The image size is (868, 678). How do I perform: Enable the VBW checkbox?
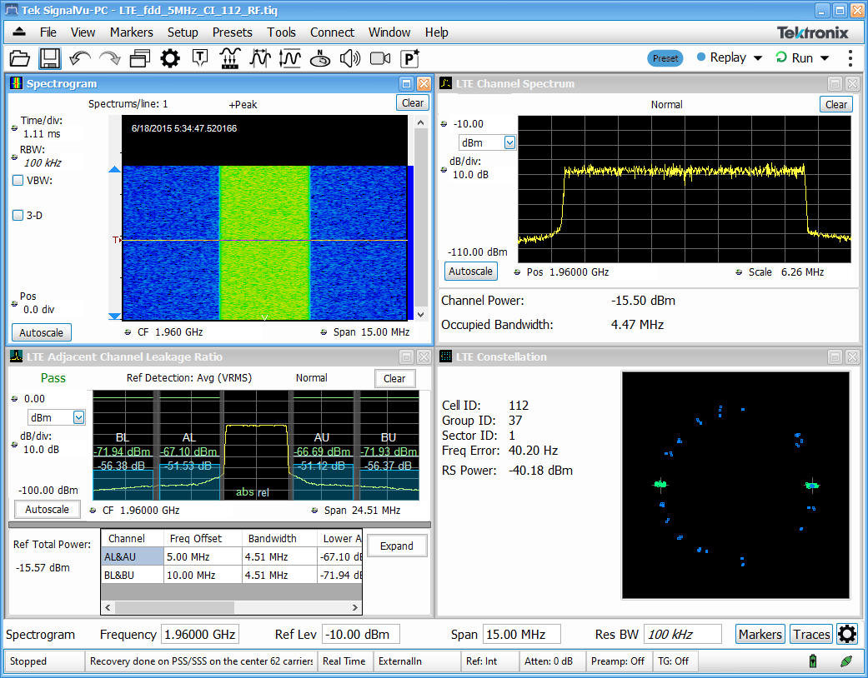pyautogui.click(x=18, y=180)
